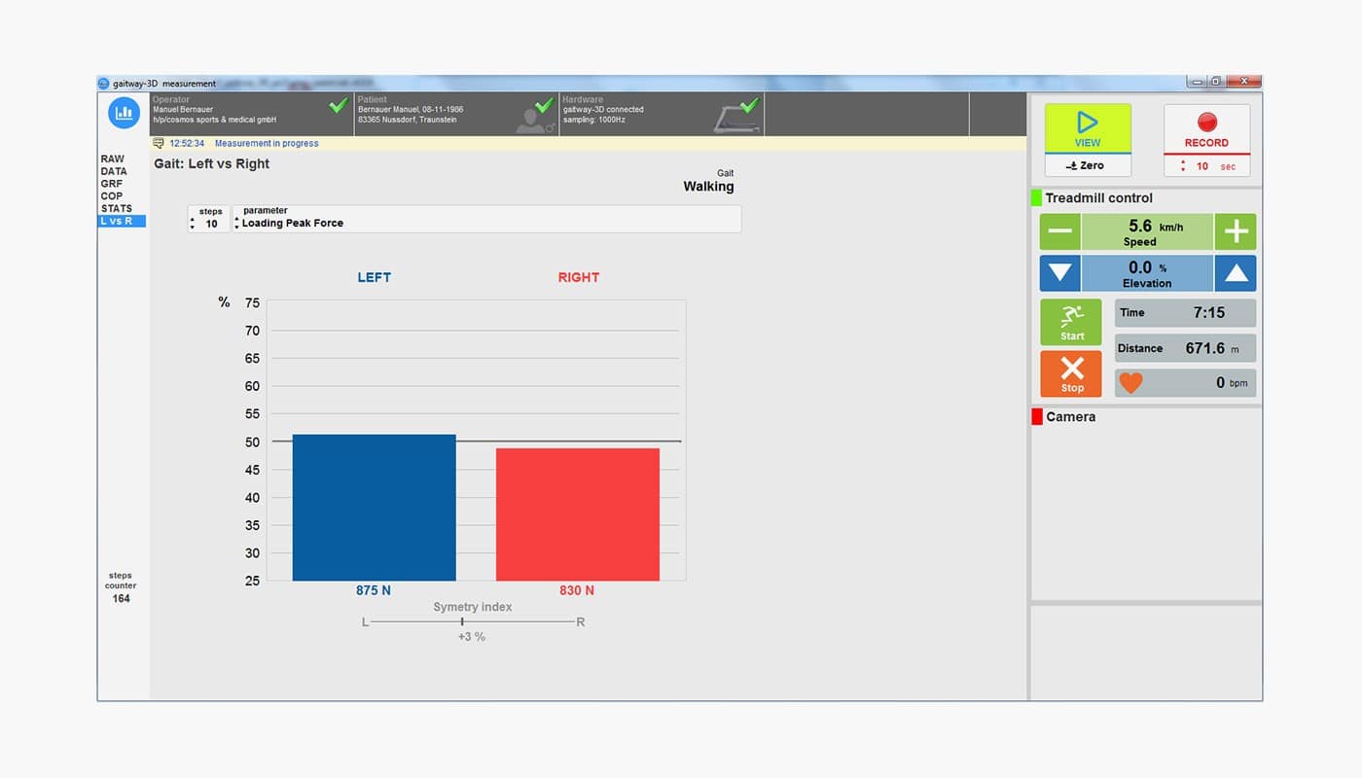This screenshot has width=1362, height=778.
Task: Raise elevation with the up arrow
Action: coord(1236,273)
